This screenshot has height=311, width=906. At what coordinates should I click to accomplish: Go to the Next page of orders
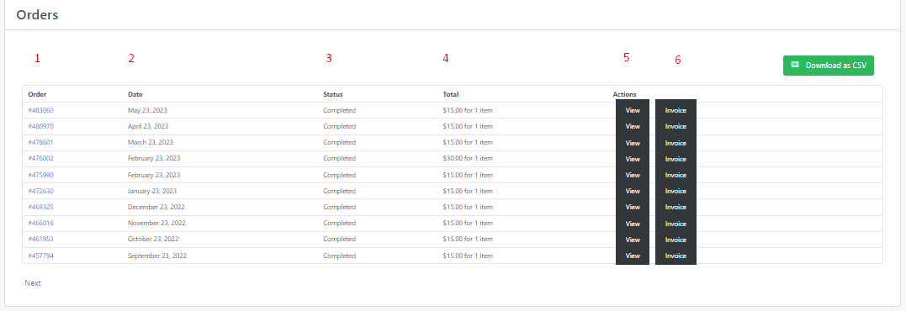(33, 282)
